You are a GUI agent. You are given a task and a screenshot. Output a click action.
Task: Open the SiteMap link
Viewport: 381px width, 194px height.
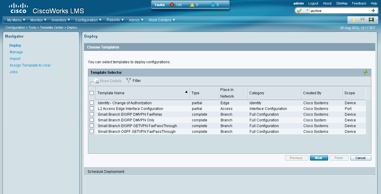[342, 3]
